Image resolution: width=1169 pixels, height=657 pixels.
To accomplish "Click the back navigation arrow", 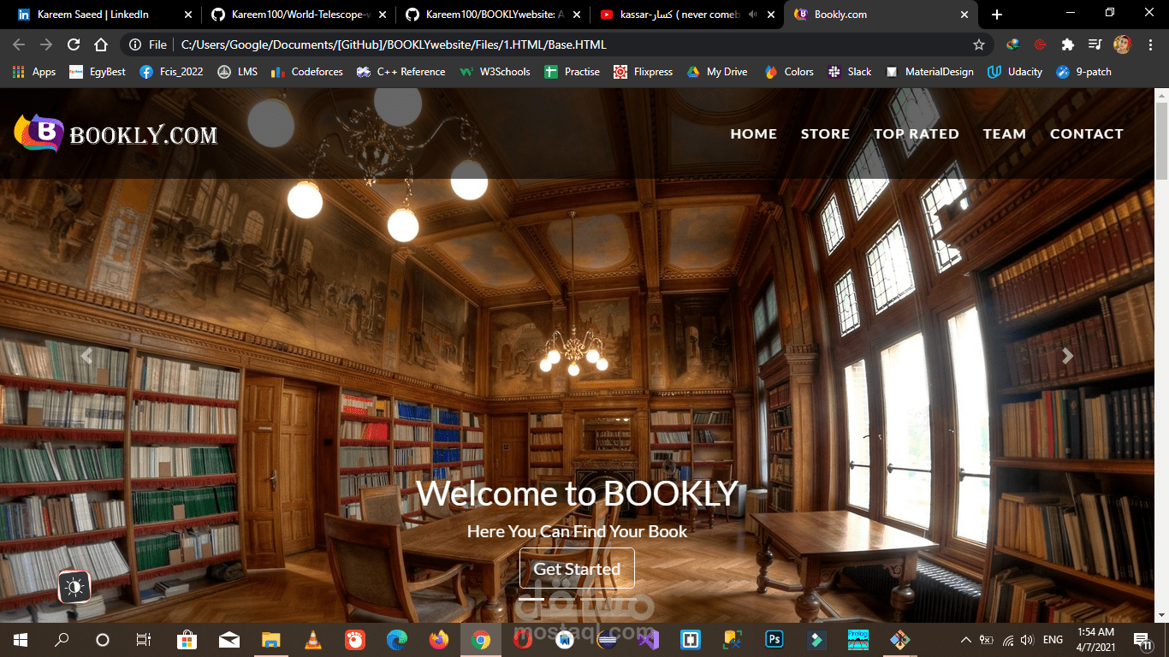I will click(x=18, y=44).
